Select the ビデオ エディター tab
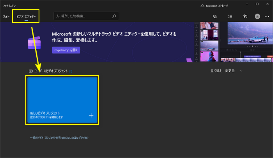Viewport: 273px width, 158px height. 26,16
